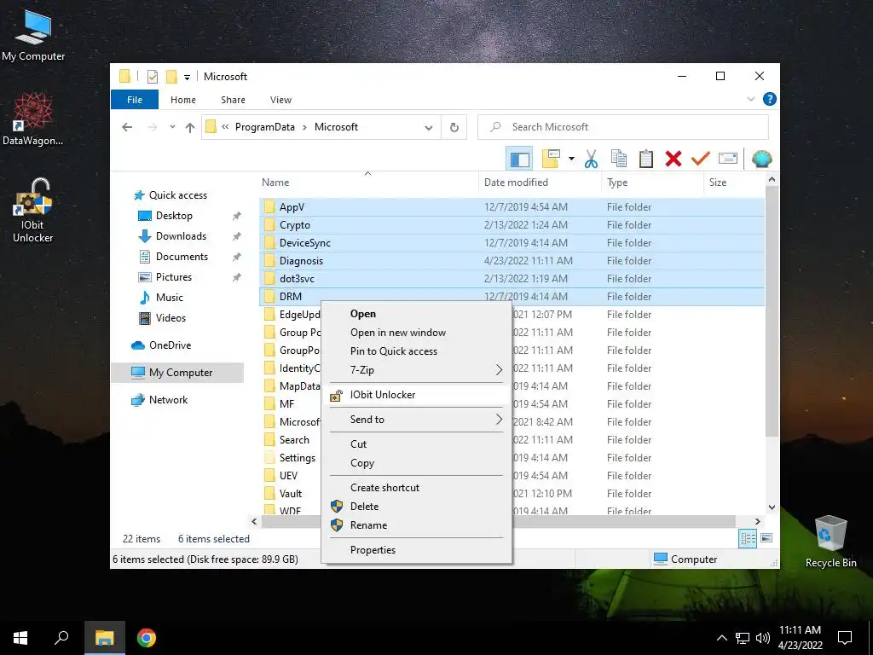This screenshot has width=873, height=655.
Task: Click the title bar properties checkmark icon
Action: click(x=152, y=76)
